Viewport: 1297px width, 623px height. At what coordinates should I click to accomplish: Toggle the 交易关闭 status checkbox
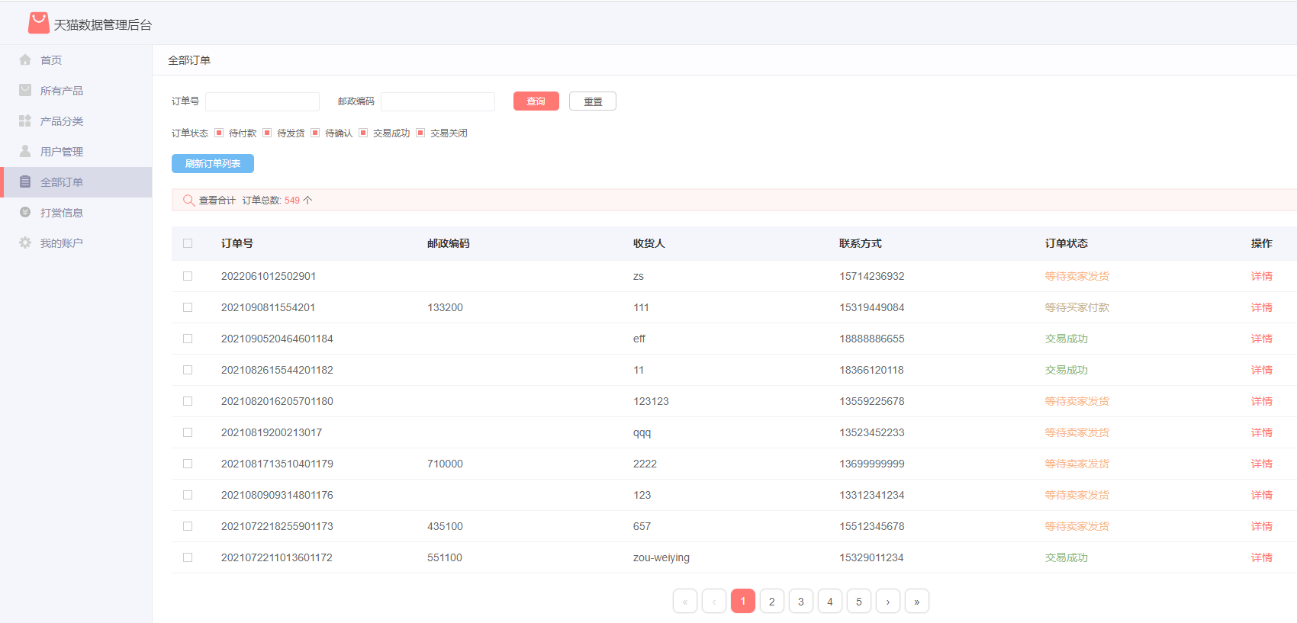[420, 133]
